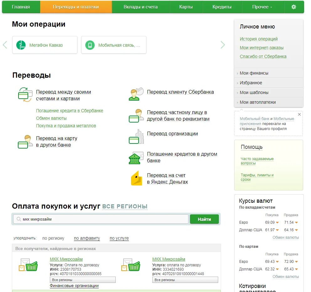Open Перевод на счет в Яндекс.Деньгах link

[167, 178]
